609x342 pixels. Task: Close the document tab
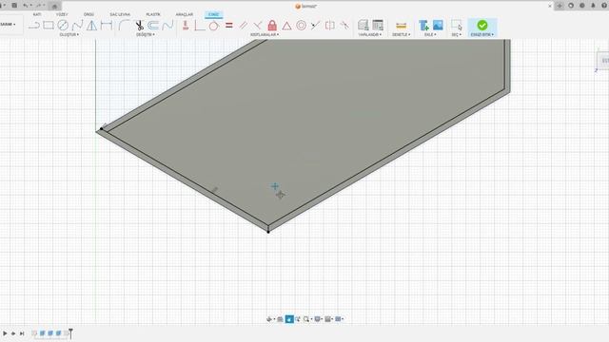pos(550,6)
